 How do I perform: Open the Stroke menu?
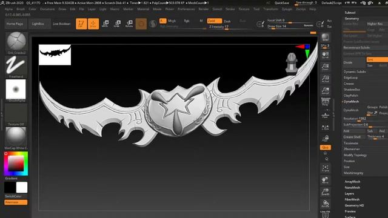230,9
